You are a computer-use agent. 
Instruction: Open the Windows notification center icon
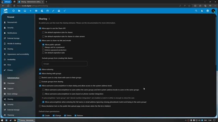pyautogui.click(x=214, y=120)
